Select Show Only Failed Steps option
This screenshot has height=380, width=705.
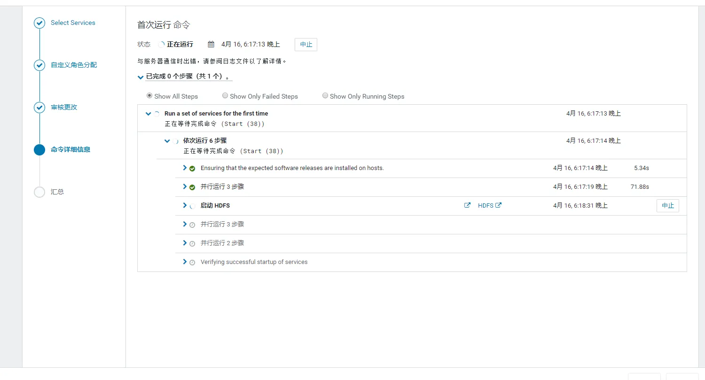[x=225, y=96]
